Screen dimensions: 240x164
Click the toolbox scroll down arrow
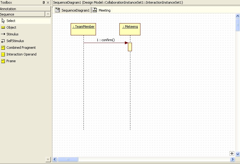coord(48,159)
